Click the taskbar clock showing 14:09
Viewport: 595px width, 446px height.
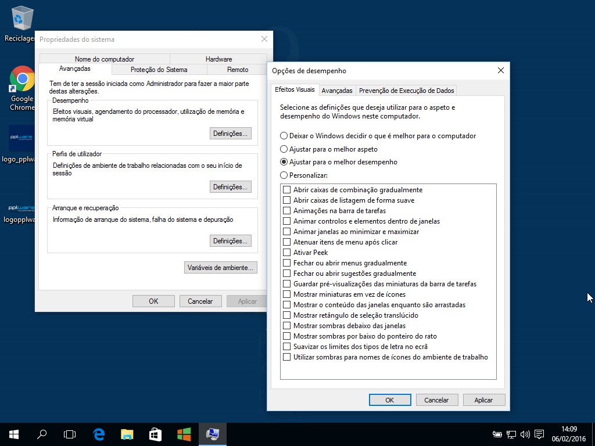[x=569, y=434]
